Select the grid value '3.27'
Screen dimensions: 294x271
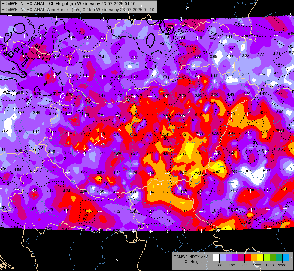[134, 154]
